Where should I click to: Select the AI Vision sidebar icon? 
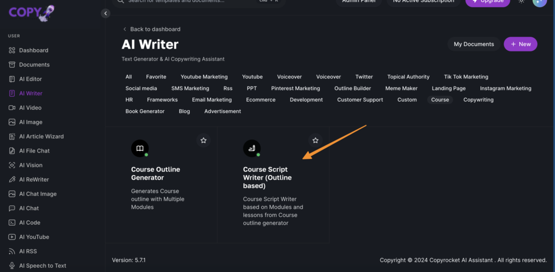point(12,165)
